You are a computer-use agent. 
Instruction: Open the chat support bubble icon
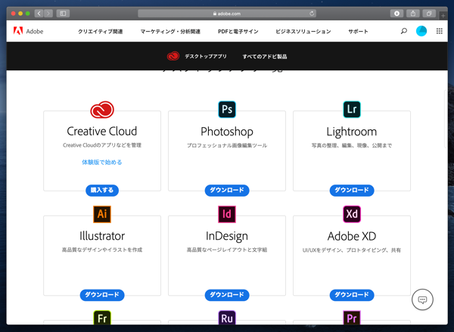click(x=422, y=299)
